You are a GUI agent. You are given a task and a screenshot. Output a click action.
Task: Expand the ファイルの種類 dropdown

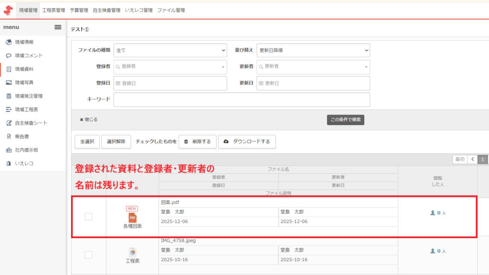(x=170, y=50)
